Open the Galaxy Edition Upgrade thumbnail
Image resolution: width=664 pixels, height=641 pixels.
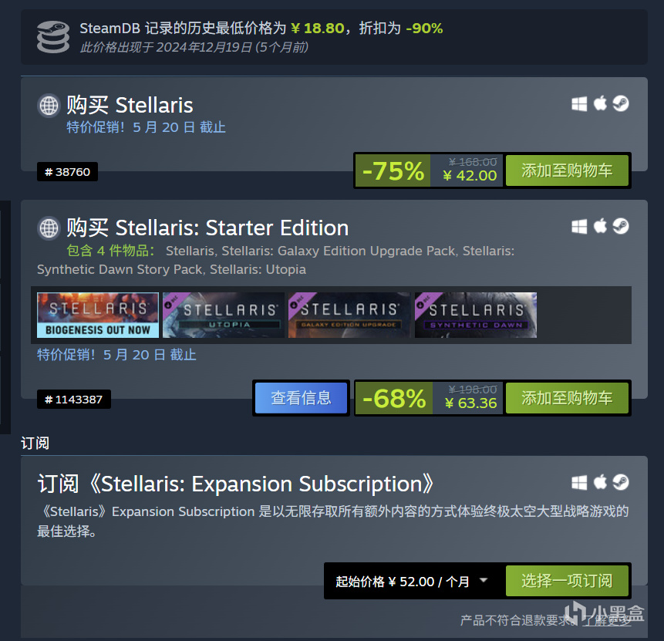[349, 315]
